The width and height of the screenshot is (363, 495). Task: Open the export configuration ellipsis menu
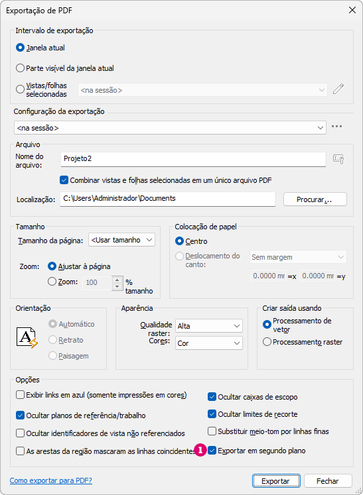coord(336,127)
